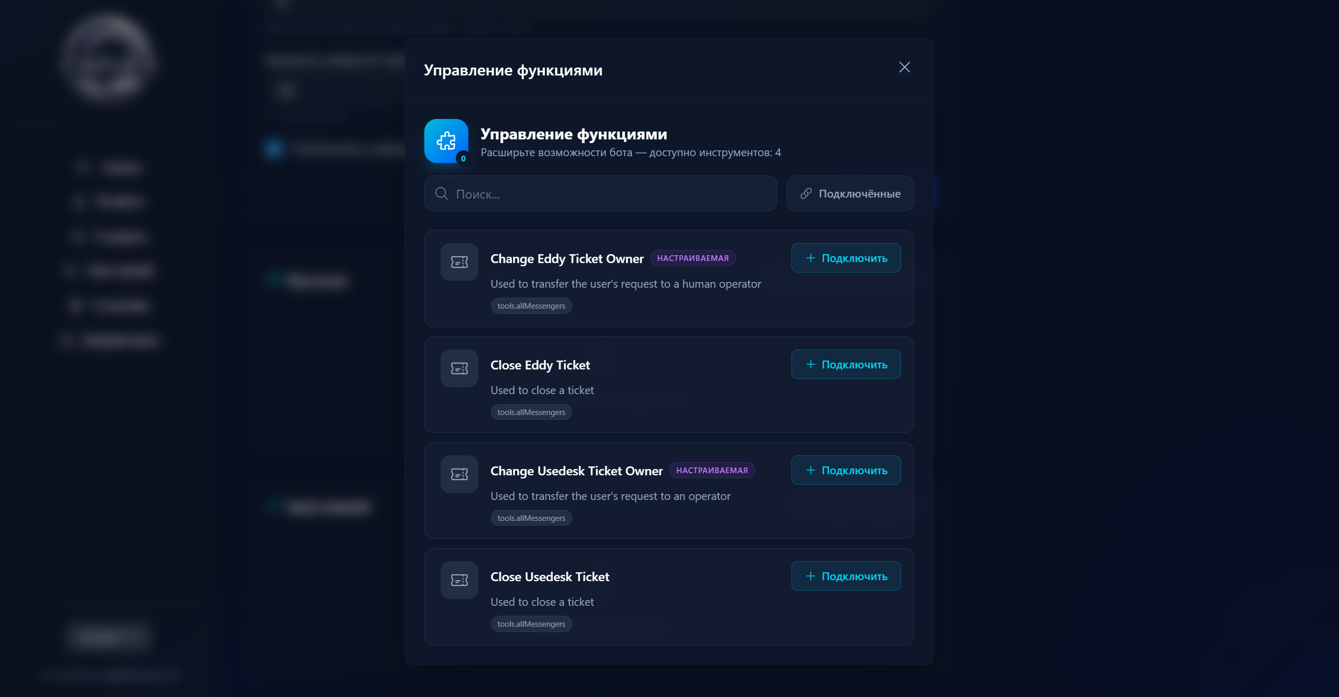The height and width of the screenshot is (697, 1339).
Task: Click НАСТРАИВАЕМАЯ badge on Change Eddy Ticket Owner
Action: [x=692, y=258]
